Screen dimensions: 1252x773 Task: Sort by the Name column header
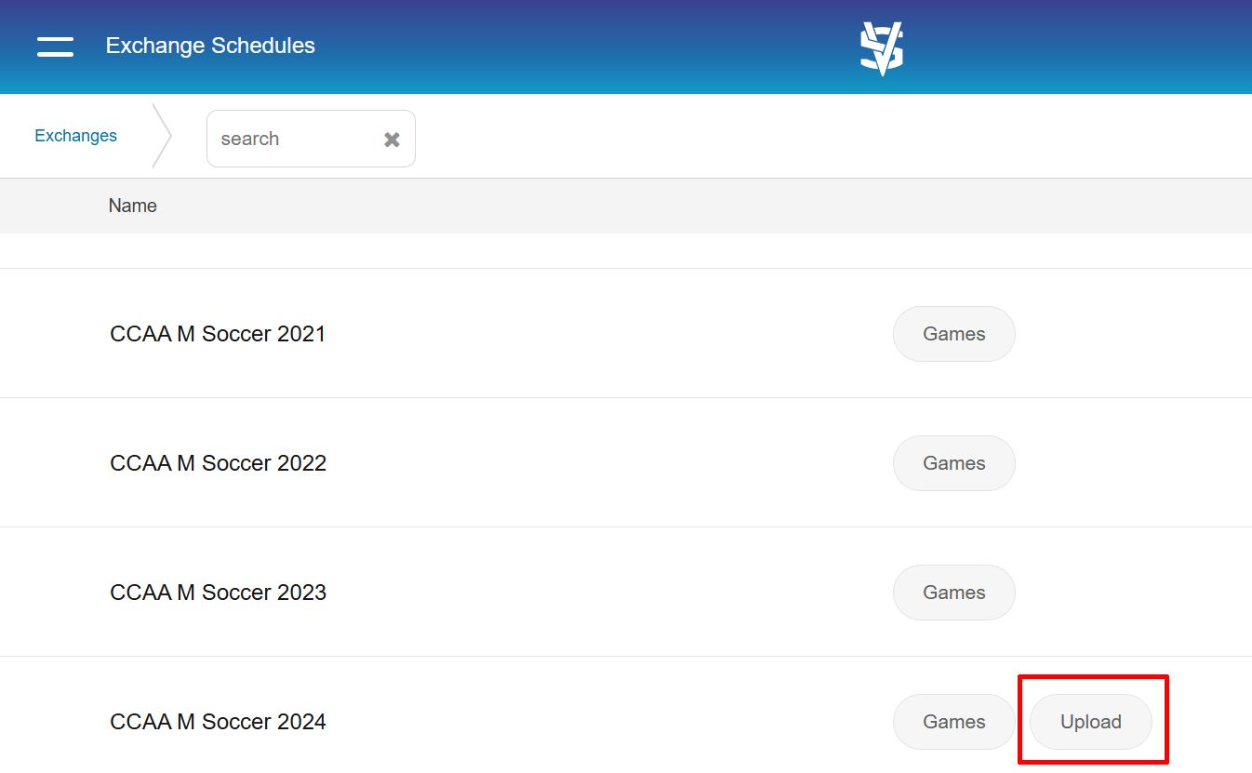[x=132, y=206]
